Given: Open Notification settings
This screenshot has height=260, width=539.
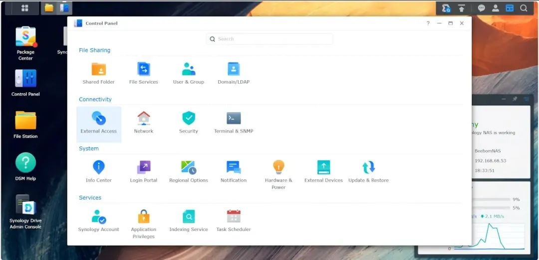Looking at the screenshot, I should point(234,171).
